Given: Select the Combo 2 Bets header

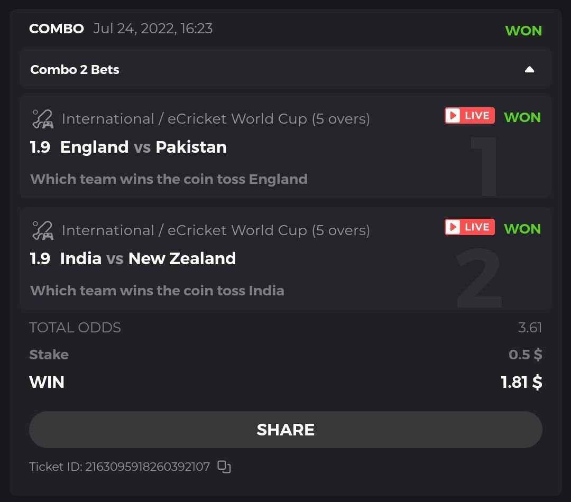Looking at the screenshot, I should tap(75, 70).
